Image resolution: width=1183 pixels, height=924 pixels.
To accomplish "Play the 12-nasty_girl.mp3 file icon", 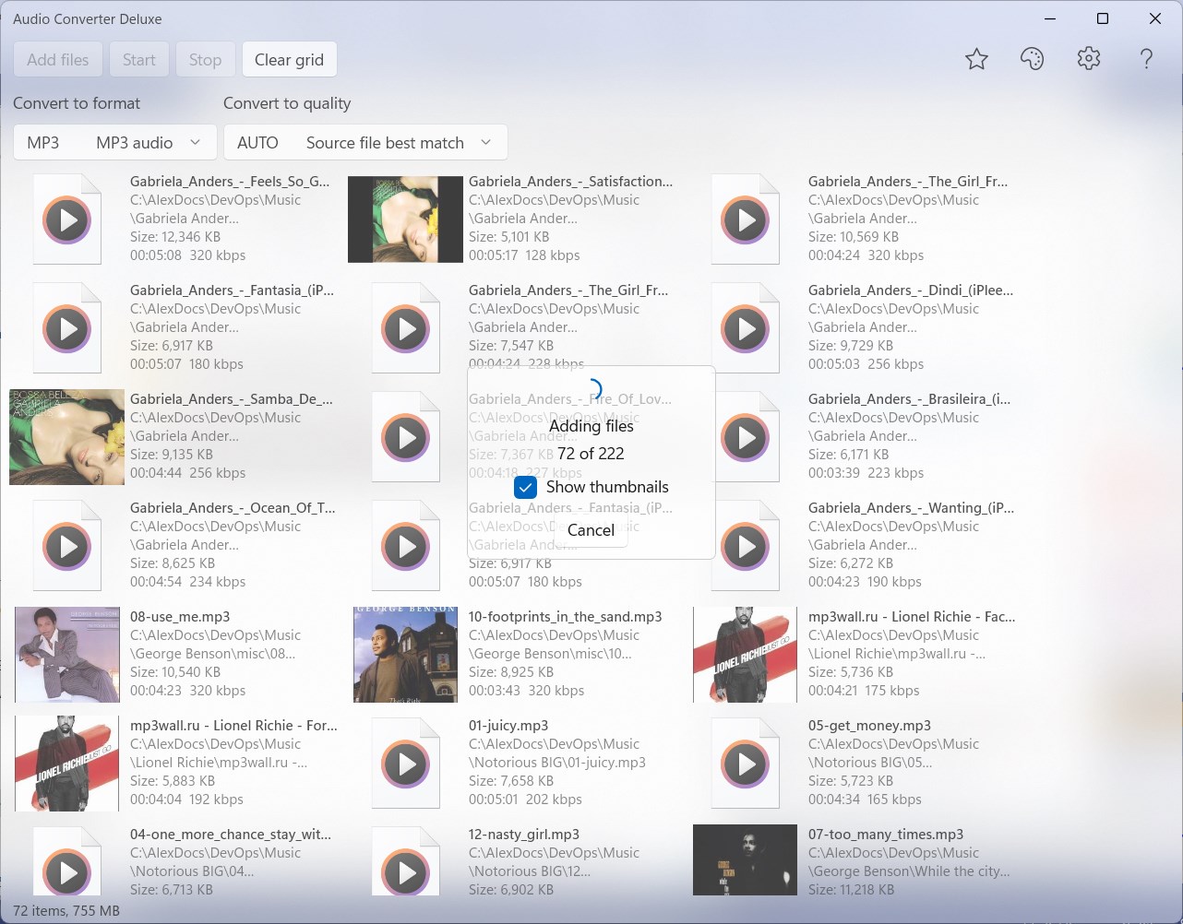I will click(406, 871).
